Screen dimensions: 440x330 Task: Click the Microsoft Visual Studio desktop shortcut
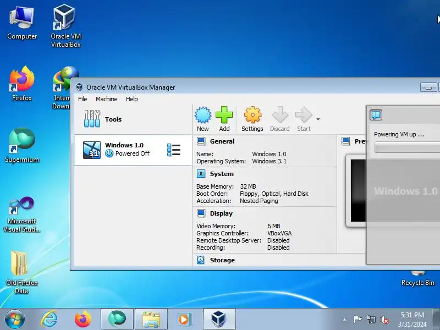click(x=22, y=215)
